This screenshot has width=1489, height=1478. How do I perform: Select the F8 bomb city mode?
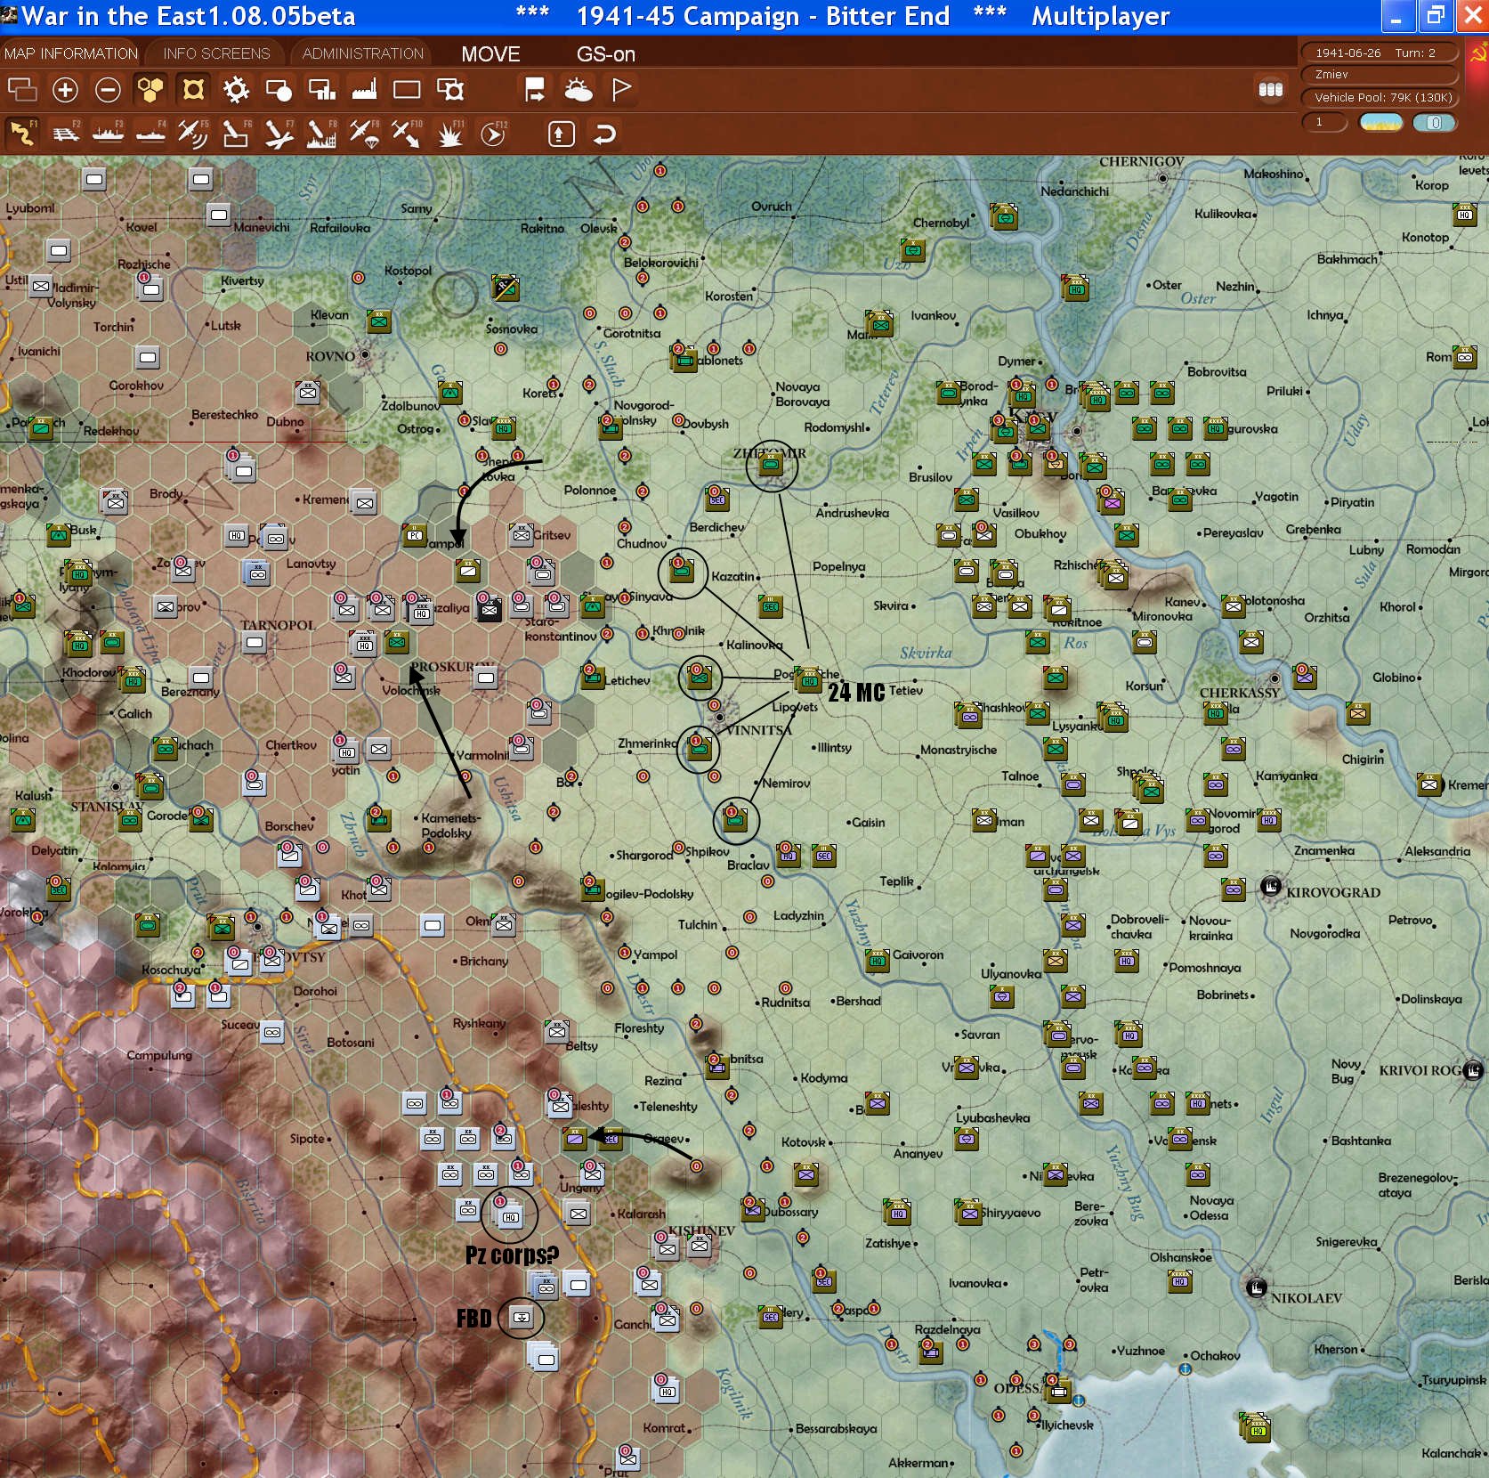coord(321,134)
